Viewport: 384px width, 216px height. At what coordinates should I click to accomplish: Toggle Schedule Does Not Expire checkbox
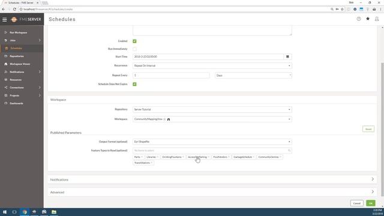coord(134,84)
